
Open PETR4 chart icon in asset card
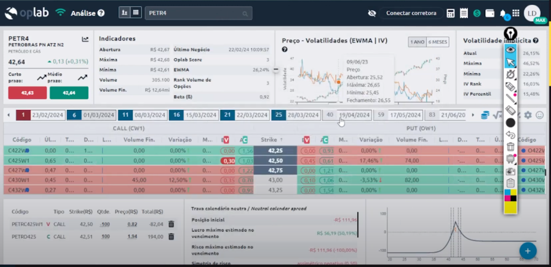[85, 39]
